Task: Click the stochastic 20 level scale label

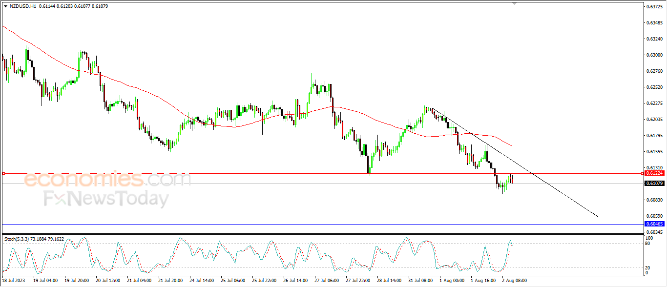Action: [x=648, y=267]
